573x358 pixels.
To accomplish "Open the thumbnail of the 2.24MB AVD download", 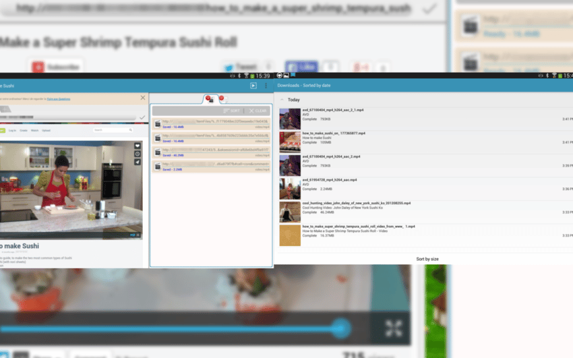I will (x=290, y=189).
